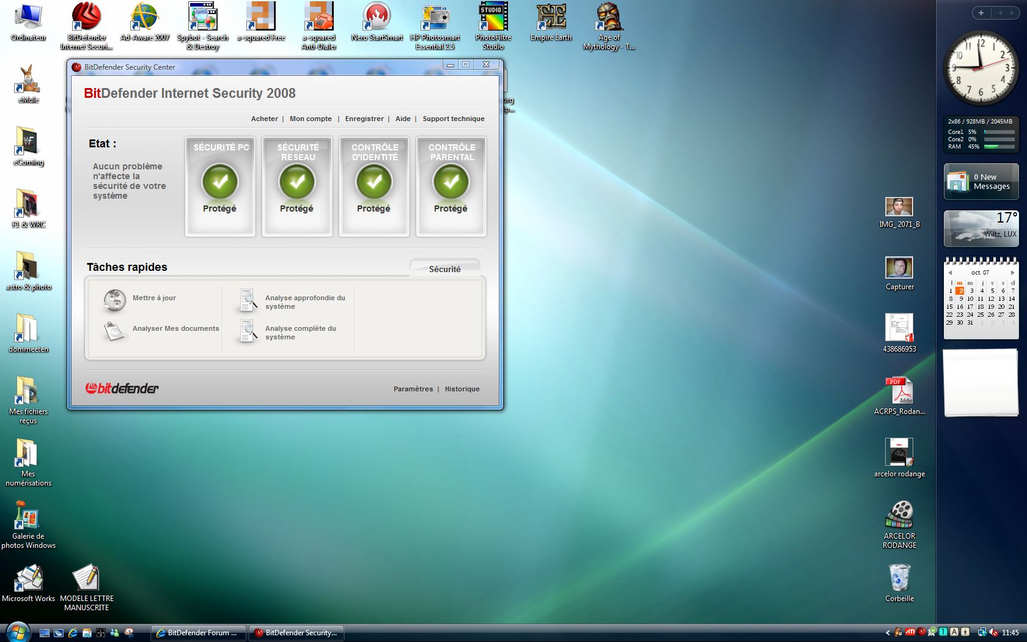This screenshot has height=642, width=1027.
Task: Select the eMule desktop shortcut
Action: [x=28, y=84]
